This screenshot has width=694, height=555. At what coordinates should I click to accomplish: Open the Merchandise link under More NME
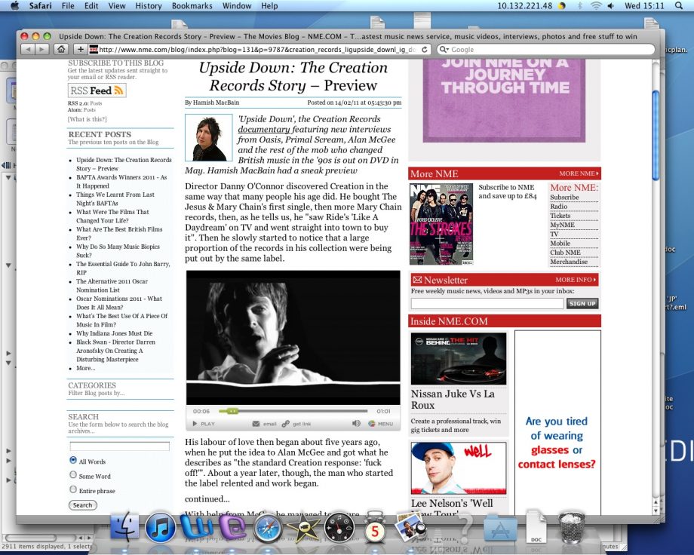click(569, 262)
